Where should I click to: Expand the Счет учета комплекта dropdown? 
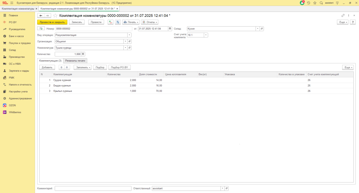206,35
